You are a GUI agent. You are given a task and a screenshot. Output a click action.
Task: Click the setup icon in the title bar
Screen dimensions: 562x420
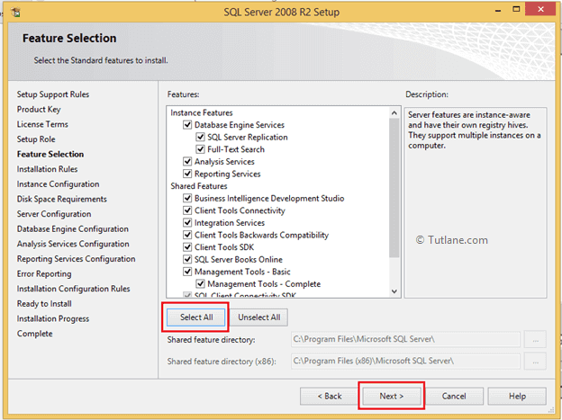click(14, 10)
